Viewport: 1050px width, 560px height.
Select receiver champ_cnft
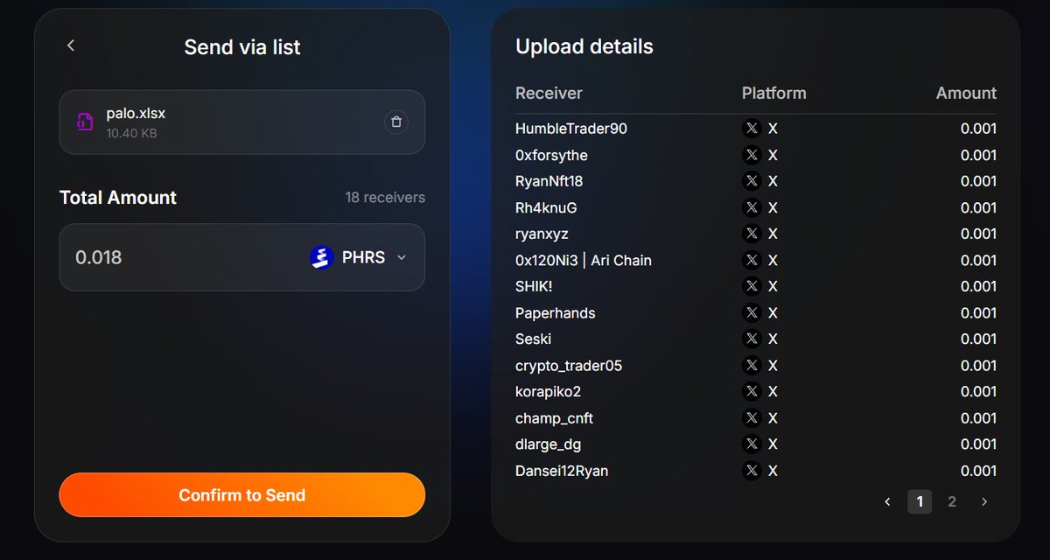[x=554, y=417]
